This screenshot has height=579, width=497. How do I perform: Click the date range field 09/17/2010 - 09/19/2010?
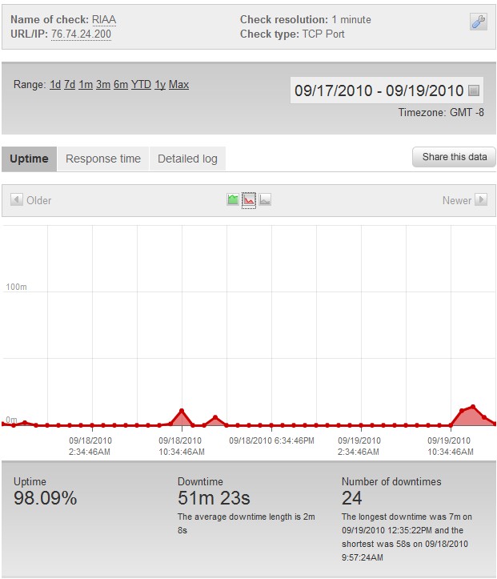387,90
